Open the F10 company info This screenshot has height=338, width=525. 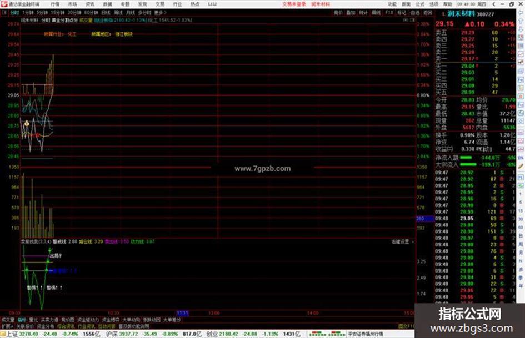pyautogui.click(x=389, y=12)
